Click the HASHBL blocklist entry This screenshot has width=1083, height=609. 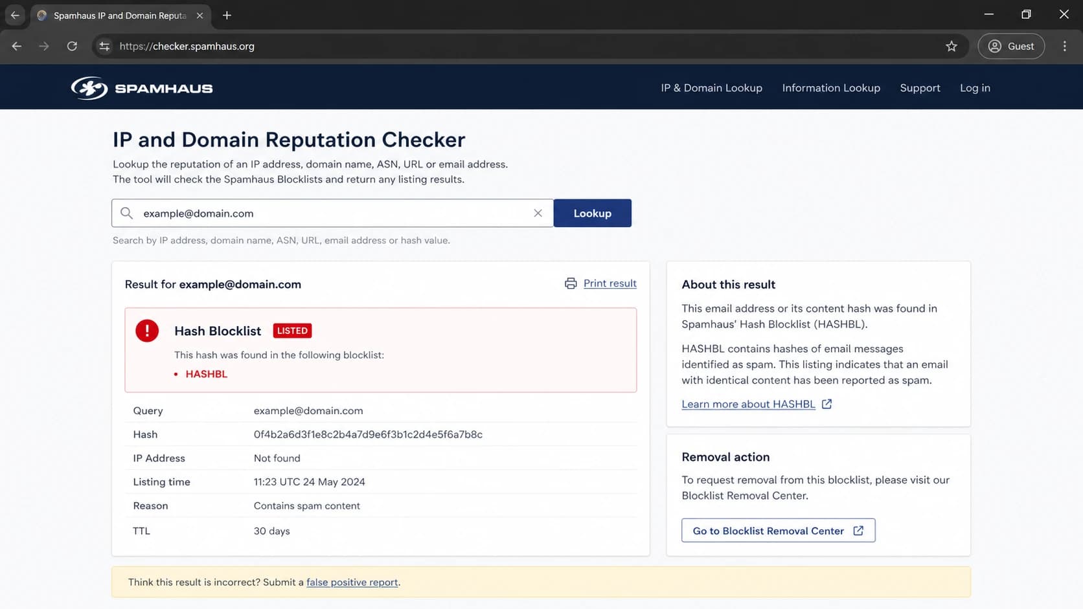click(x=207, y=374)
